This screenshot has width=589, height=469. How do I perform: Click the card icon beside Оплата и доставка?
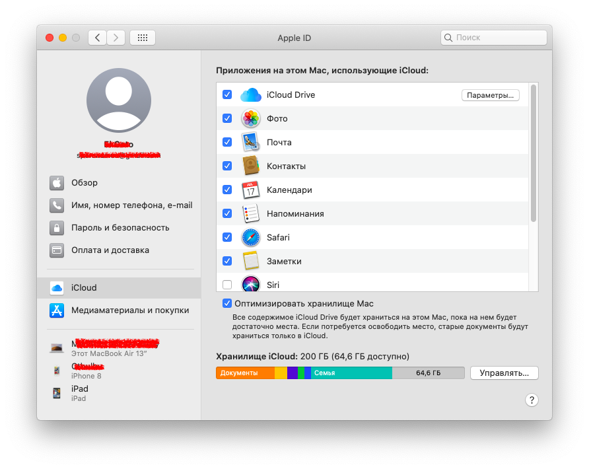[x=57, y=250]
